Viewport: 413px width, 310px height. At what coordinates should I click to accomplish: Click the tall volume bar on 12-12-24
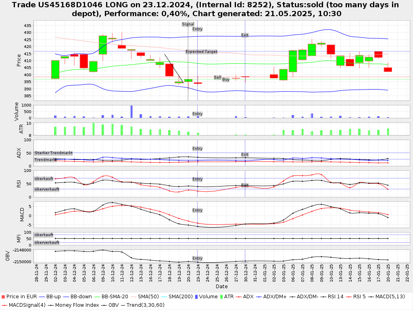(x=131, y=111)
